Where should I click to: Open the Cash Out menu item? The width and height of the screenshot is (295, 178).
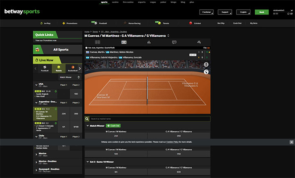[237, 23]
